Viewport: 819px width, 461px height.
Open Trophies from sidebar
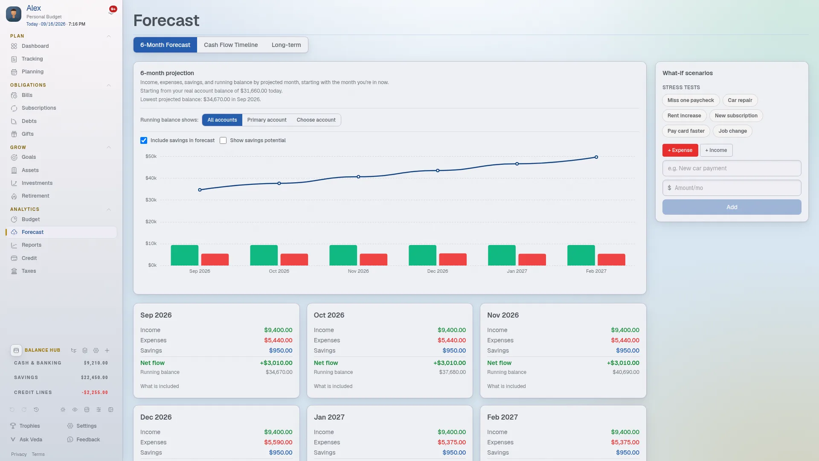tap(25, 426)
